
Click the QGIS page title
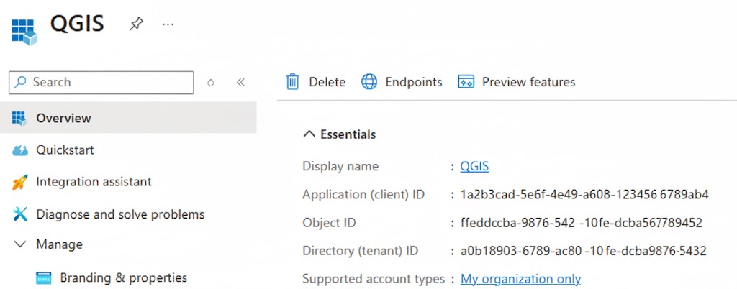(77, 24)
